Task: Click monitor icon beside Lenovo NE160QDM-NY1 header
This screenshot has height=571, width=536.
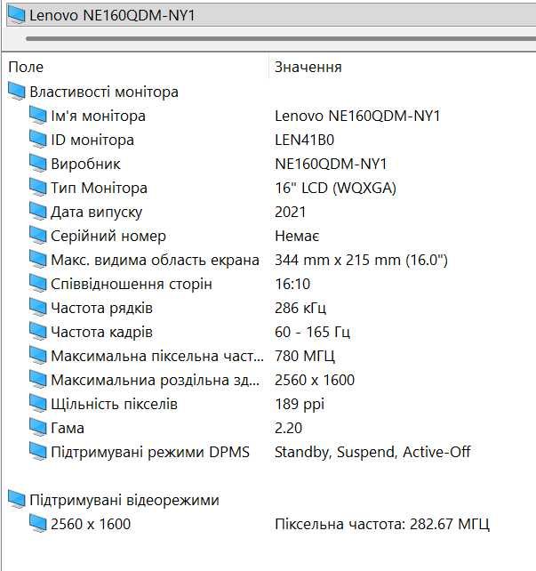Action: 16,15
